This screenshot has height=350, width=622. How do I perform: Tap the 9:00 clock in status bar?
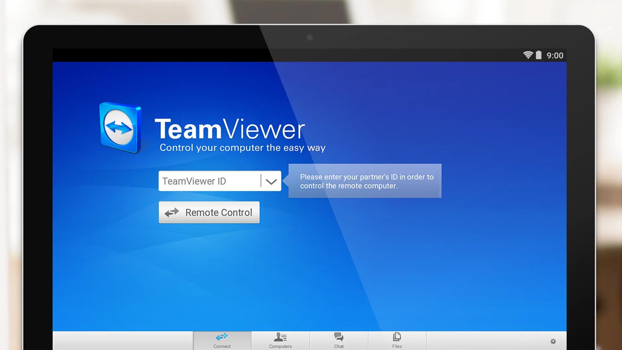555,55
